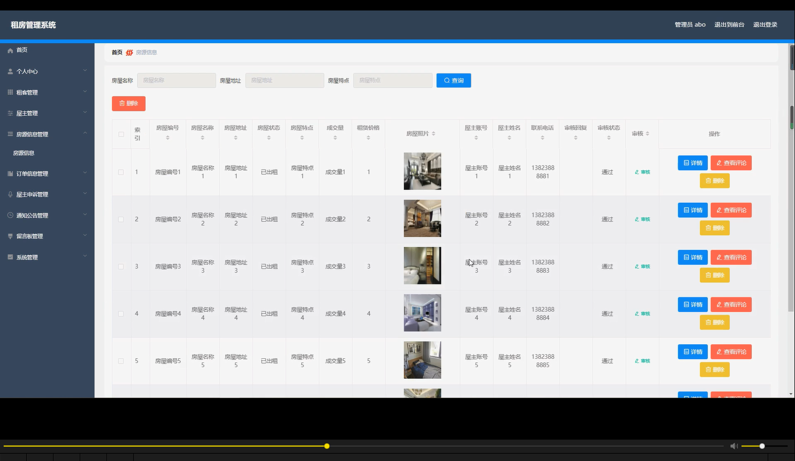Click the list icon next to 房源信息管理
The image size is (795, 461).
click(x=10, y=134)
